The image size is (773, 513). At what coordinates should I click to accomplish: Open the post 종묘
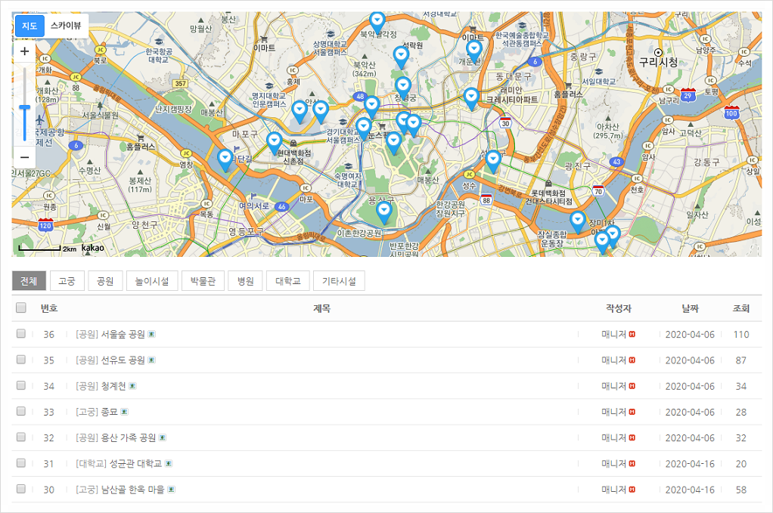pos(110,412)
